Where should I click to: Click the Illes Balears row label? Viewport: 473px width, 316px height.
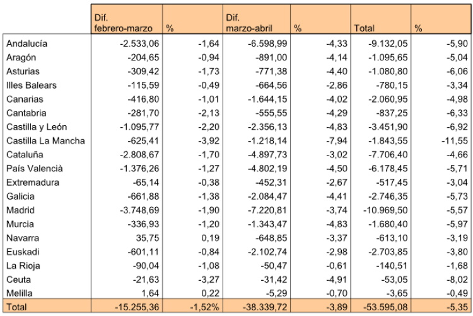32,85
